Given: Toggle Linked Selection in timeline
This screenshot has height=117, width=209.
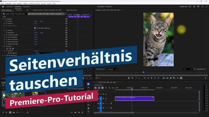Looking at the screenshot, I should pos(102,88).
